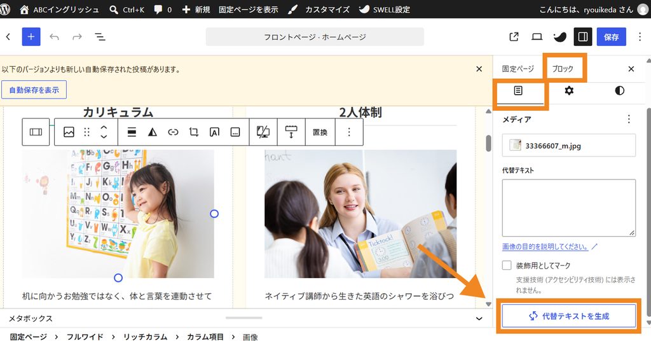The image size is (651, 341).
Task: Toggle the blue block inserter plus button
Action: (x=31, y=36)
